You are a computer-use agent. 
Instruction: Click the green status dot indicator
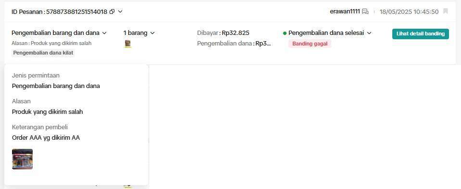coord(285,33)
